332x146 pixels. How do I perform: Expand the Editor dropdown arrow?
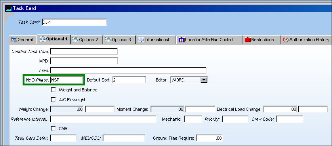pyautogui.click(x=204, y=80)
